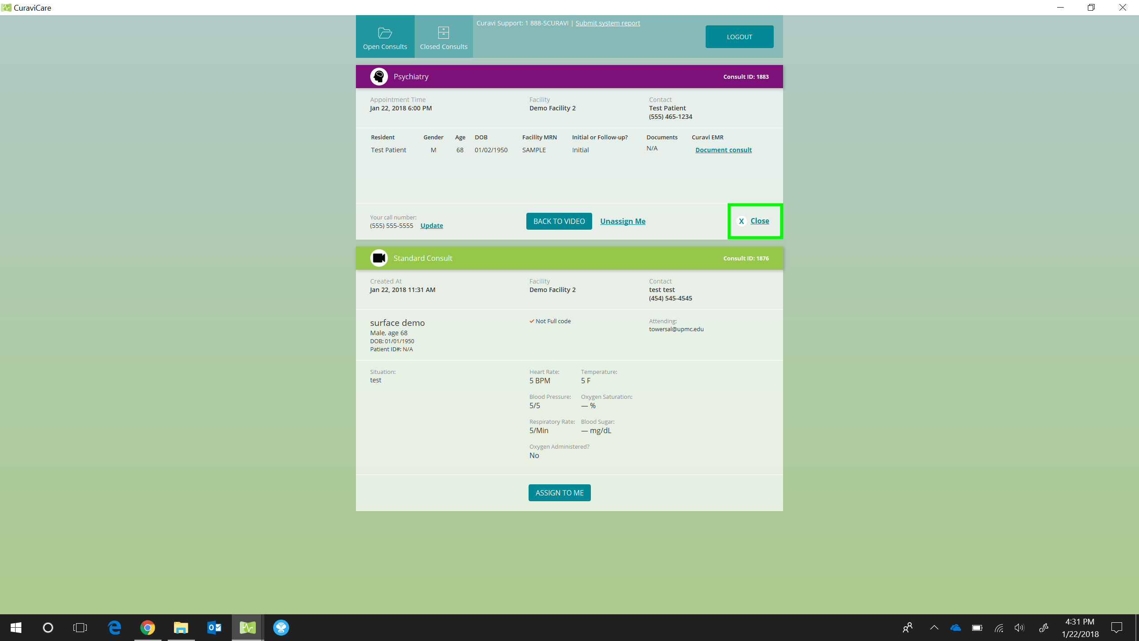Click the X icon beside Close
This screenshot has width=1139, height=641.
point(741,221)
